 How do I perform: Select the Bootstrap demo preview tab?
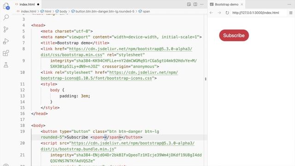226,4
